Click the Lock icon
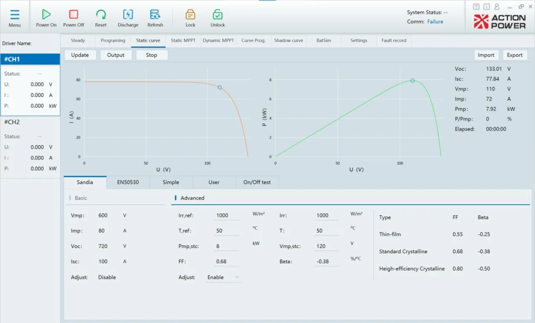Screen dimensions: 535x323 click(x=190, y=14)
